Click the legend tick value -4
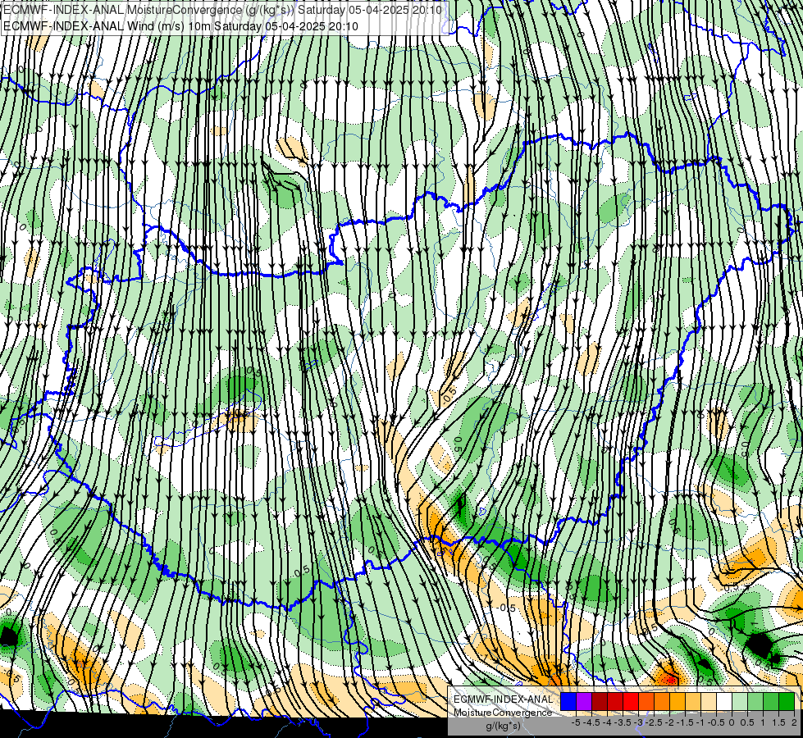Screen dimensions: 803x738 click(x=607, y=722)
